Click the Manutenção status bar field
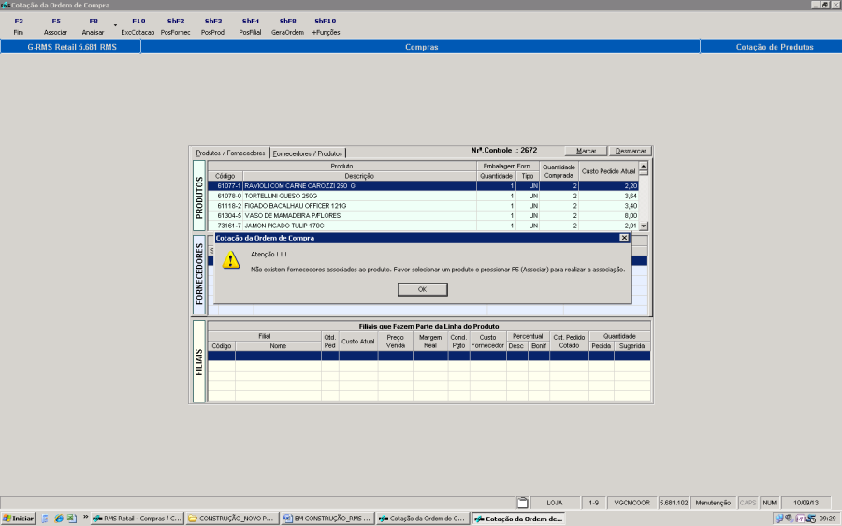Screen dimensions: 842x526 (713, 503)
